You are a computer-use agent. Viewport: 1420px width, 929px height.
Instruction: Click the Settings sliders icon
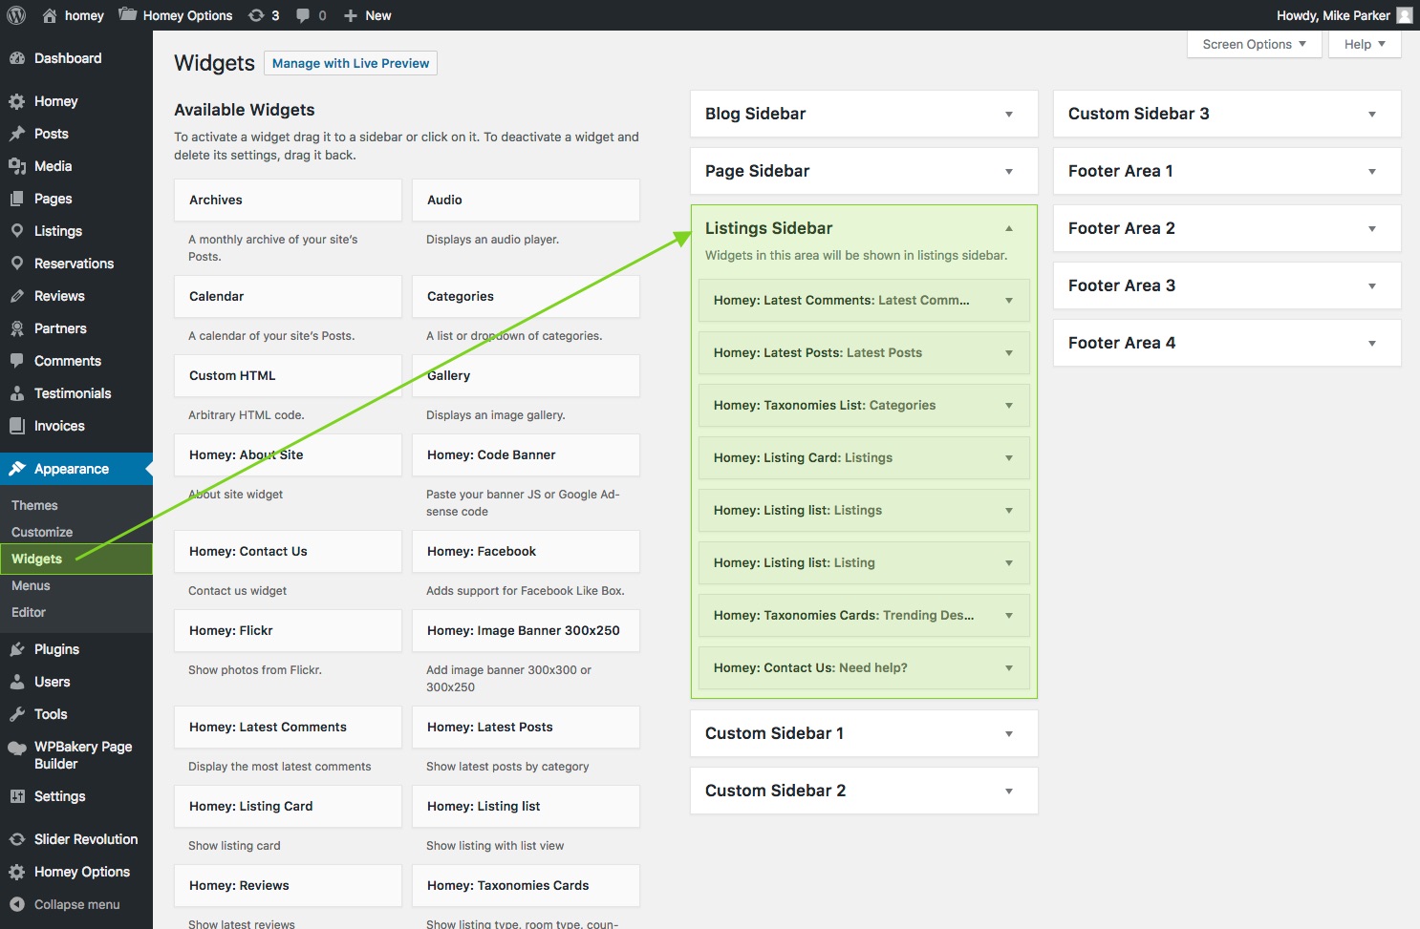(17, 796)
